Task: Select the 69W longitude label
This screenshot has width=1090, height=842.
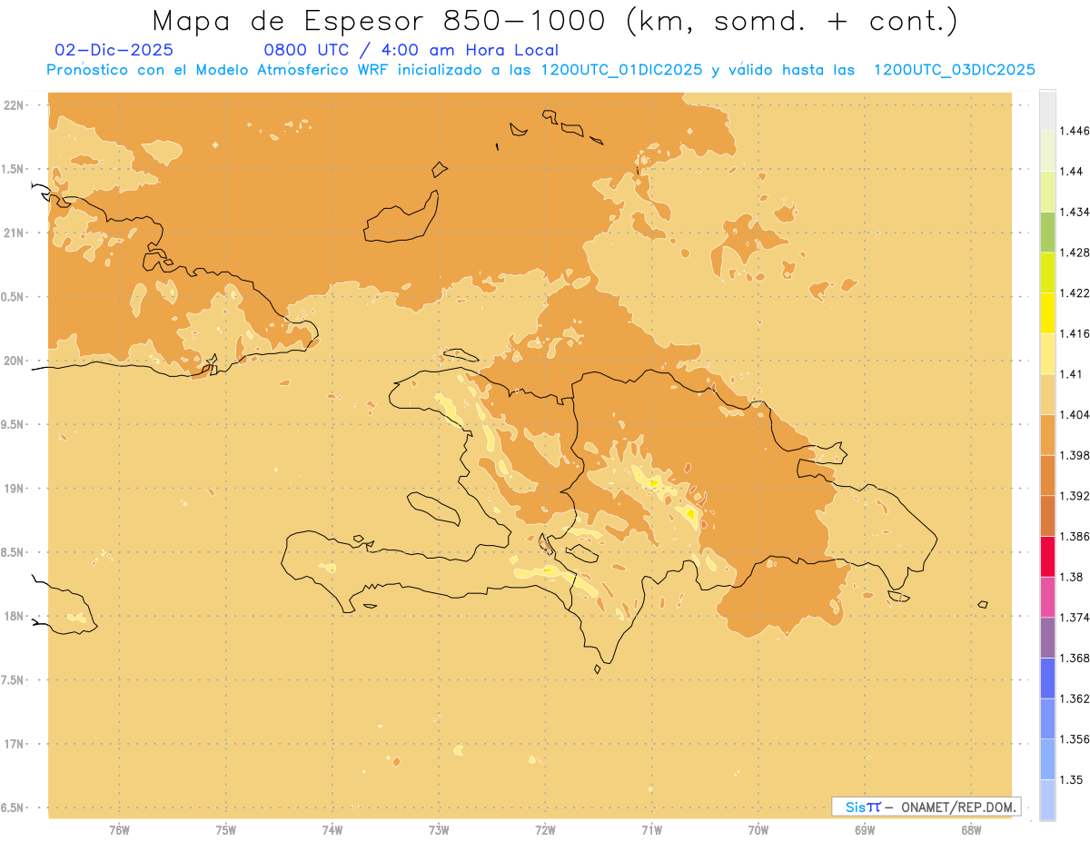Action: (x=864, y=829)
